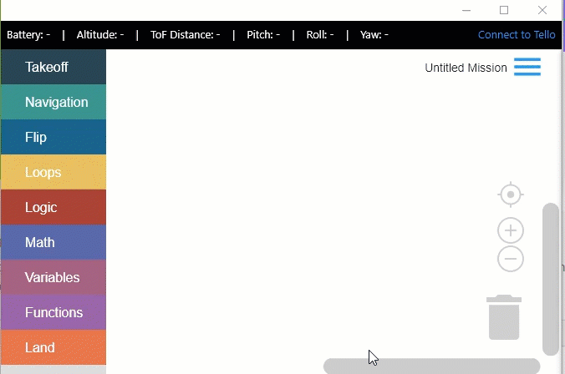Open the Navigation block category
The image size is (565, 374).
point(53,102)
